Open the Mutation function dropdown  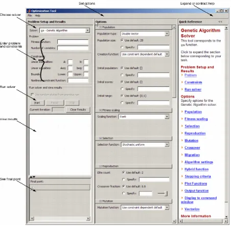[167, 208]
